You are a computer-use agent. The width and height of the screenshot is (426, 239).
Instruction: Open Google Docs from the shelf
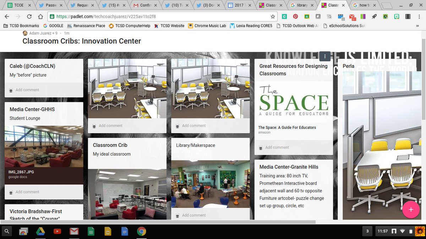[125, 232]
